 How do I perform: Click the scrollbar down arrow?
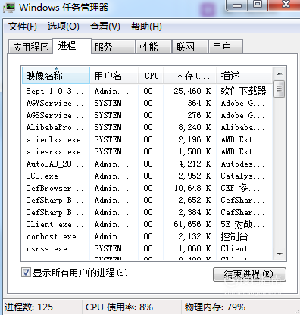[x=280, y=254]
